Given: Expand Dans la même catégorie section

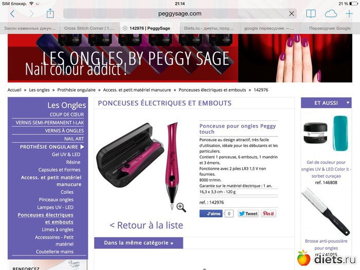Looking at the screenshot, I should click(x=138, y=243).
